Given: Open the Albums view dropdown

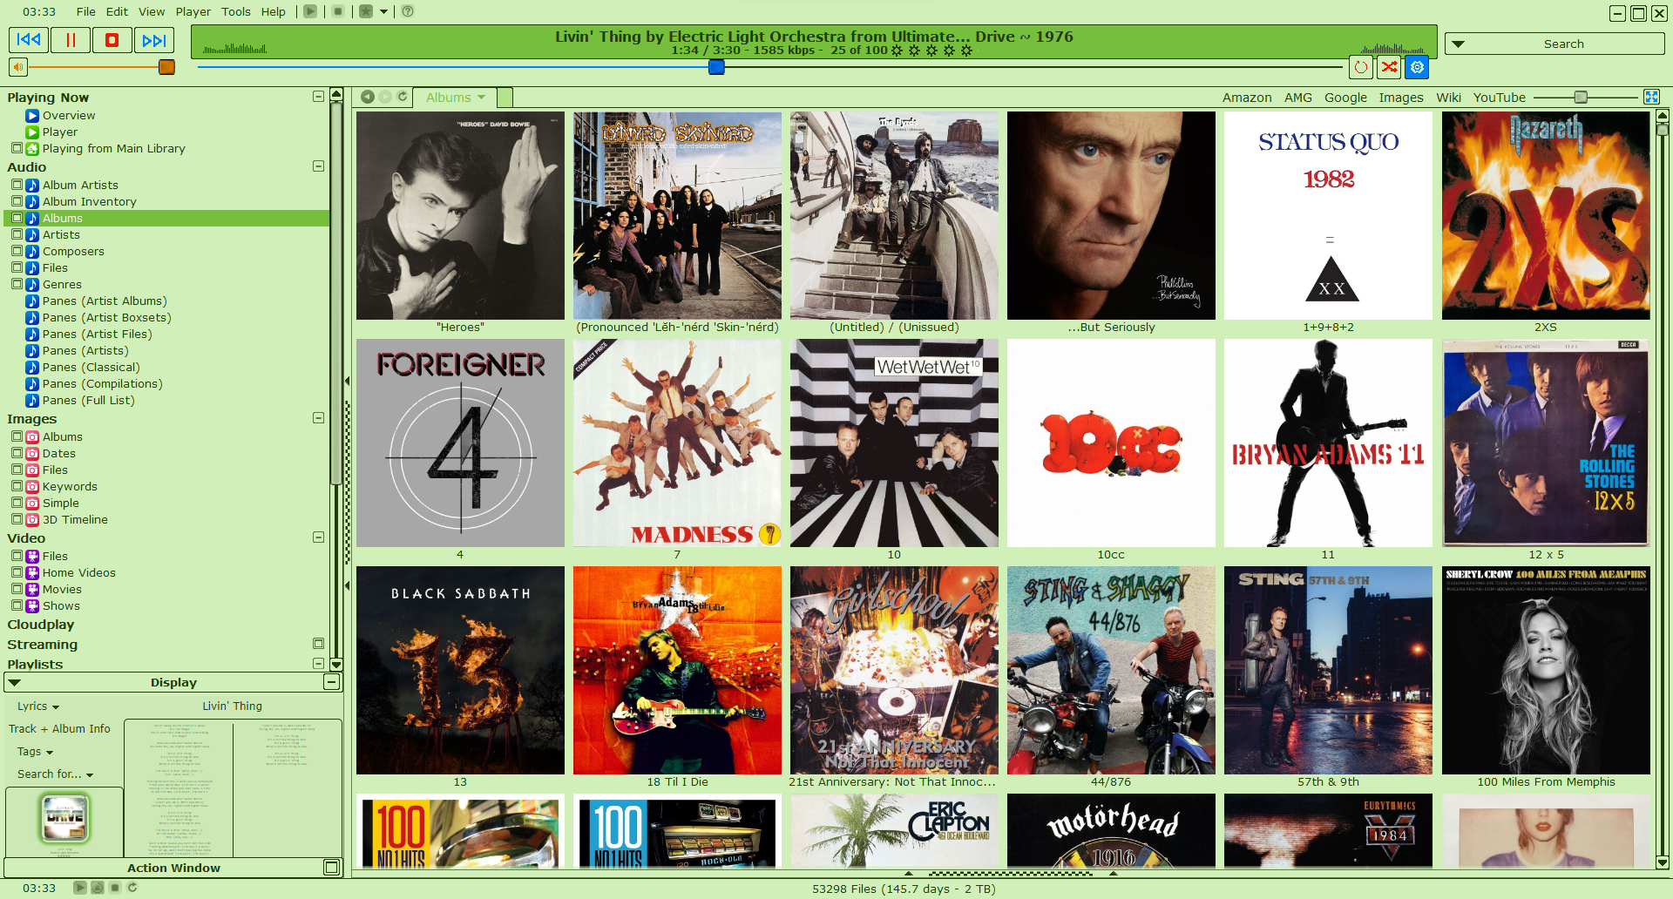Looking at the screenshot, I should (482, 98).
